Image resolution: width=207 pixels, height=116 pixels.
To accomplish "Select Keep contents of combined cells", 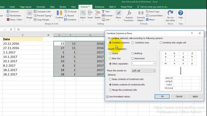I will click(126, 79).
